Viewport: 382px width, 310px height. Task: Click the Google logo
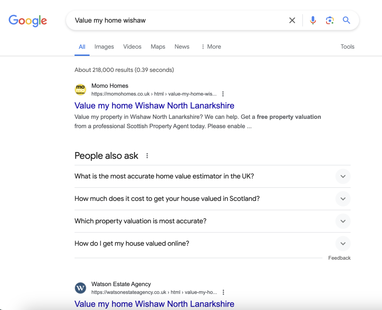tap(28, 20)
